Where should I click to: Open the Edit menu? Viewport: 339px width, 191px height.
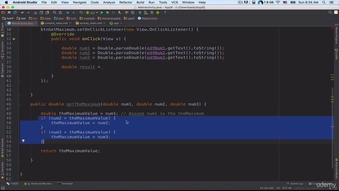(x=54, y=2)
